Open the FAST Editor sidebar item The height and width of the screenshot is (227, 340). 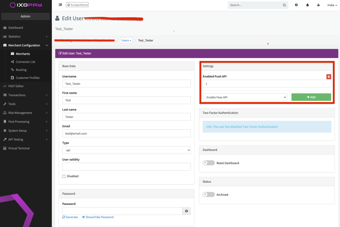[16, 86]
